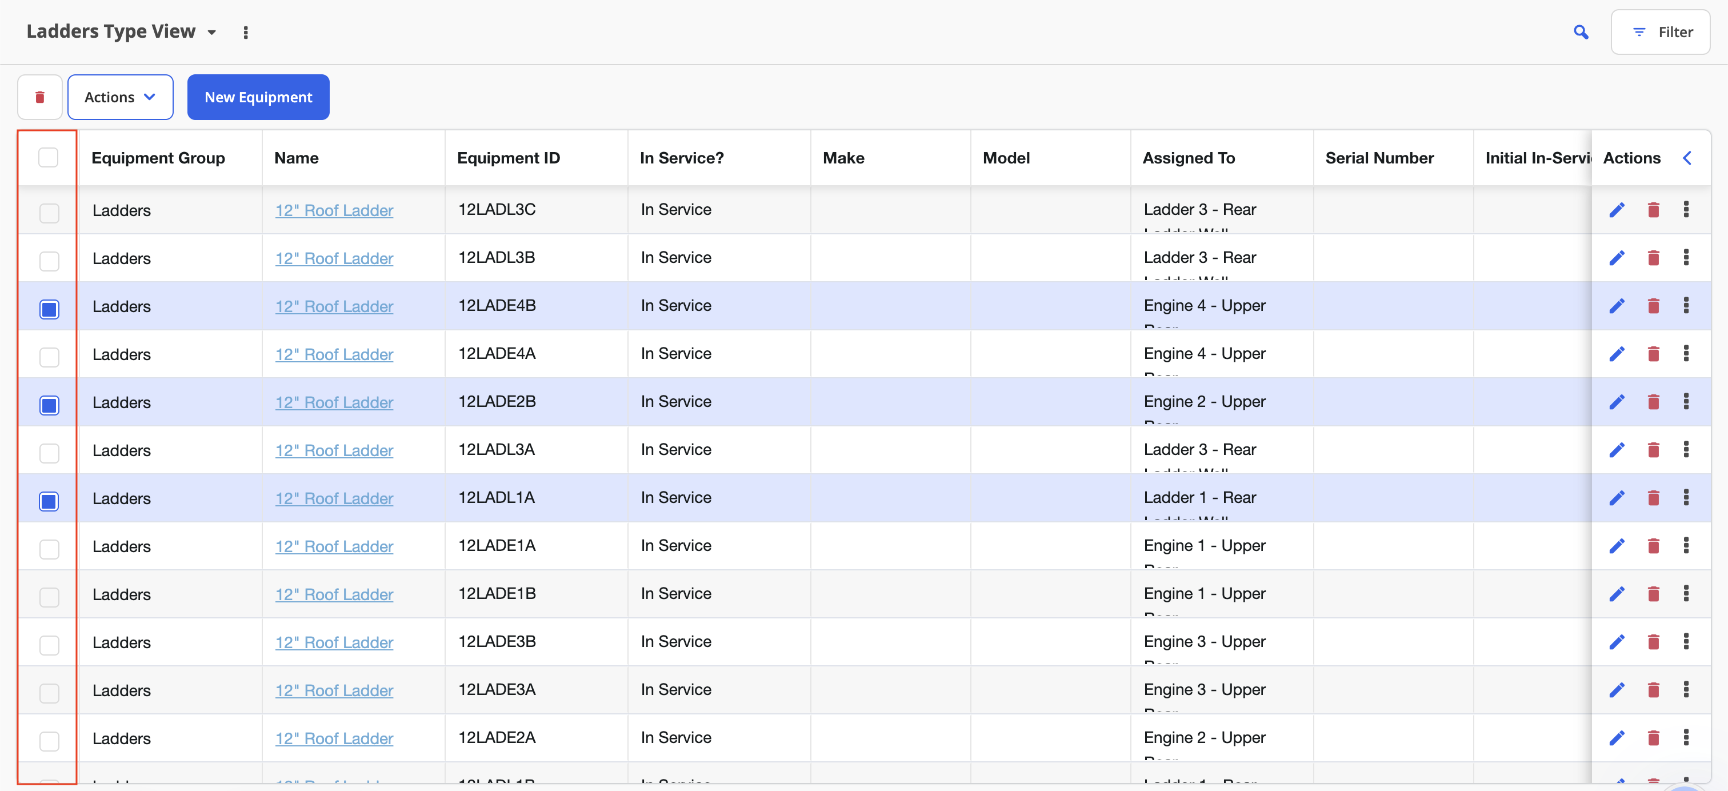The image size is (1728, 791).
Task: Delete row 12LADE4A with its trash icon
Action: (1653, 354)
